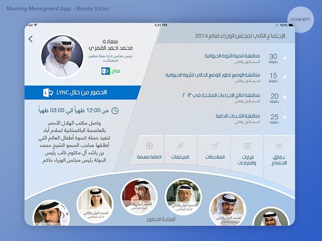Open the الملاحظات tab
Image resolution: width=322 pixels, height=241 pixels.
(214, 152)
